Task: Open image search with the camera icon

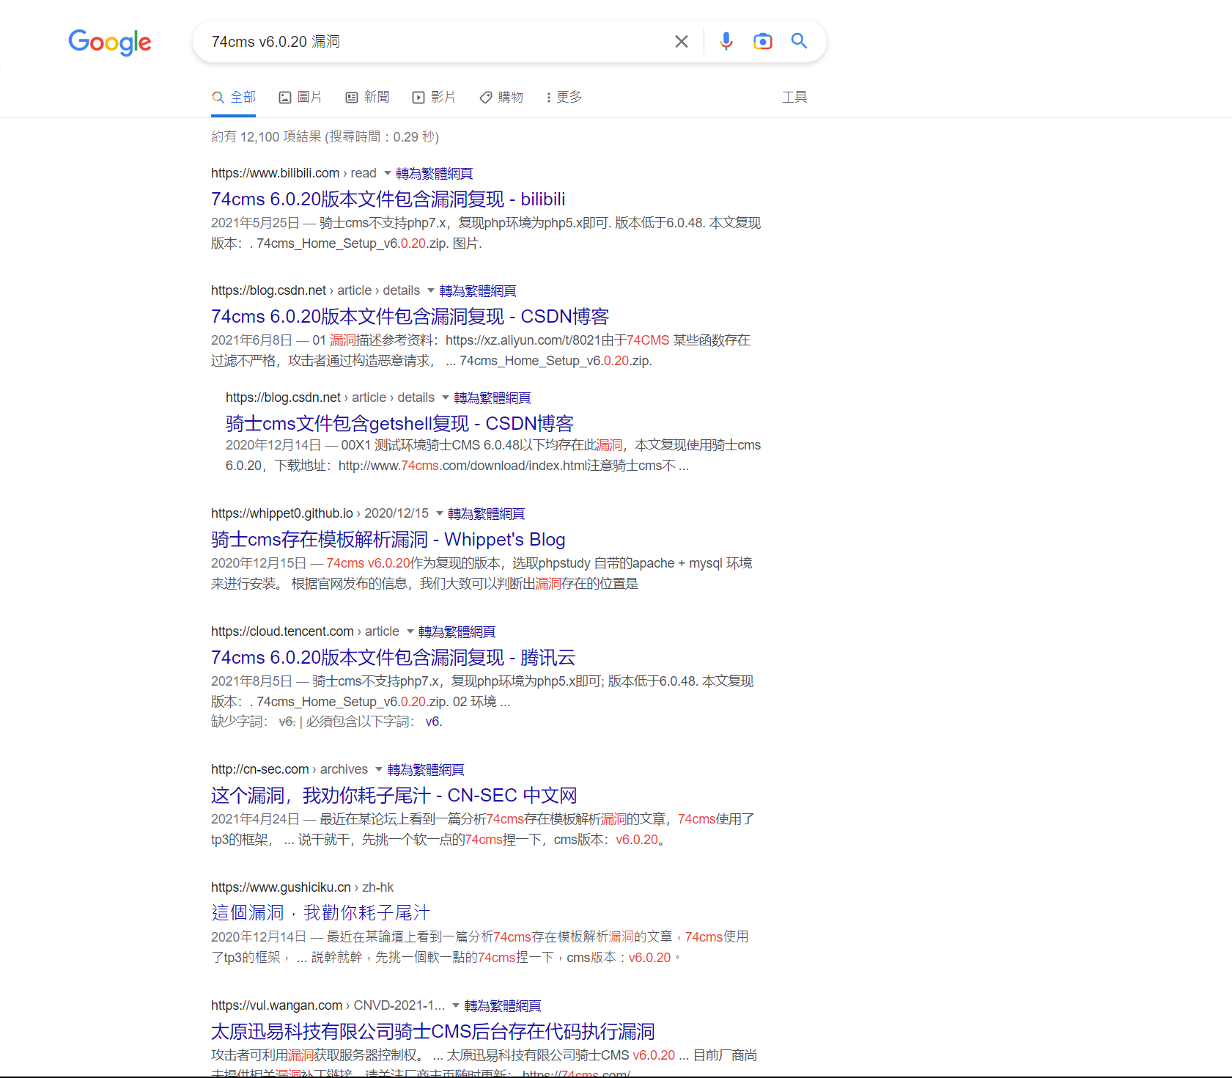Action: click(x=762, y=41)
